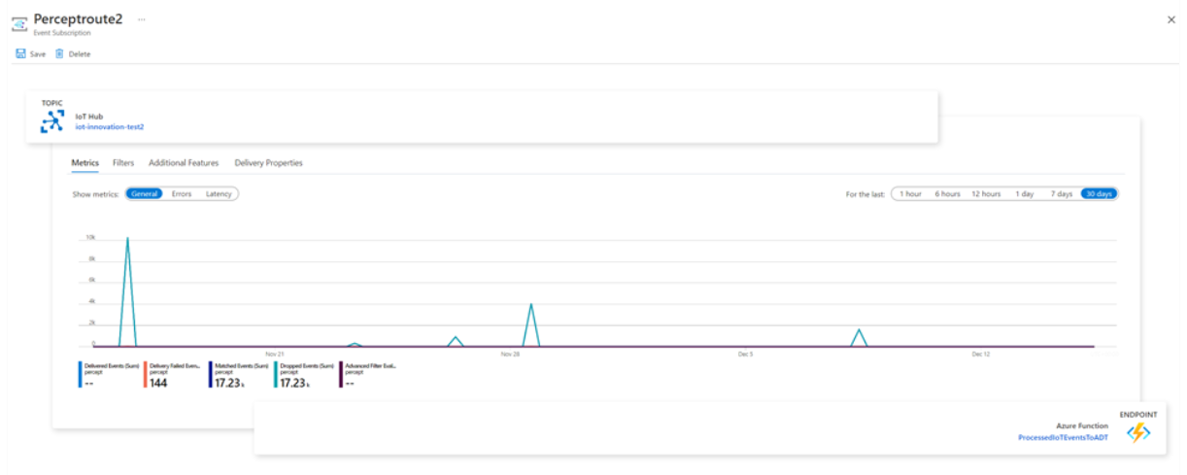Image resolution: width=1187 pixels, height=475 pixels.
Task: Switch metrics view to Latency
Action: [x=219, y=194]
